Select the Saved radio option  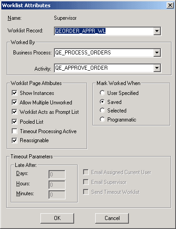click(x=102, y=102)
